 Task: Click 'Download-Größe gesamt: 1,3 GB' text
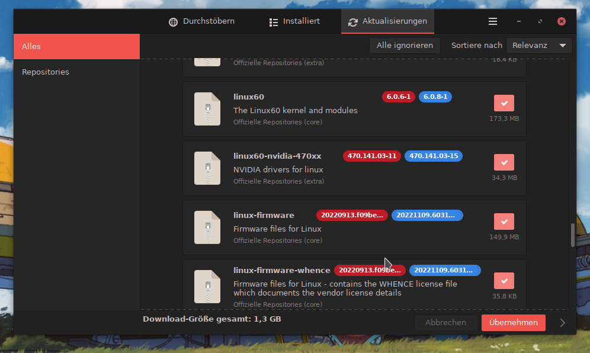click(212, 319)
